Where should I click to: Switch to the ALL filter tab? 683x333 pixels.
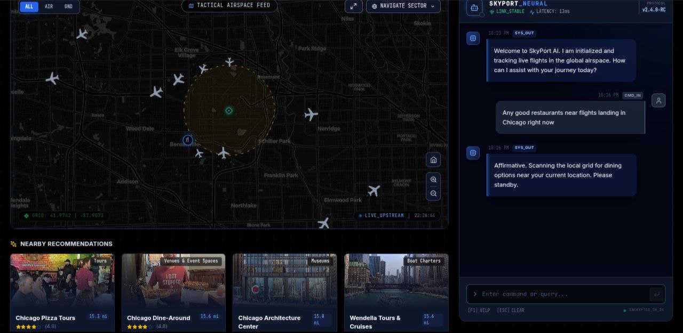(x=29, y=6)
